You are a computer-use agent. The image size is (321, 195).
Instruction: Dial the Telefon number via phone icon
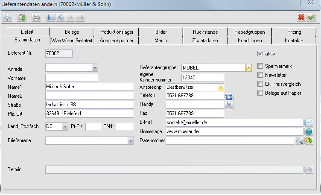tap(229, 97)
